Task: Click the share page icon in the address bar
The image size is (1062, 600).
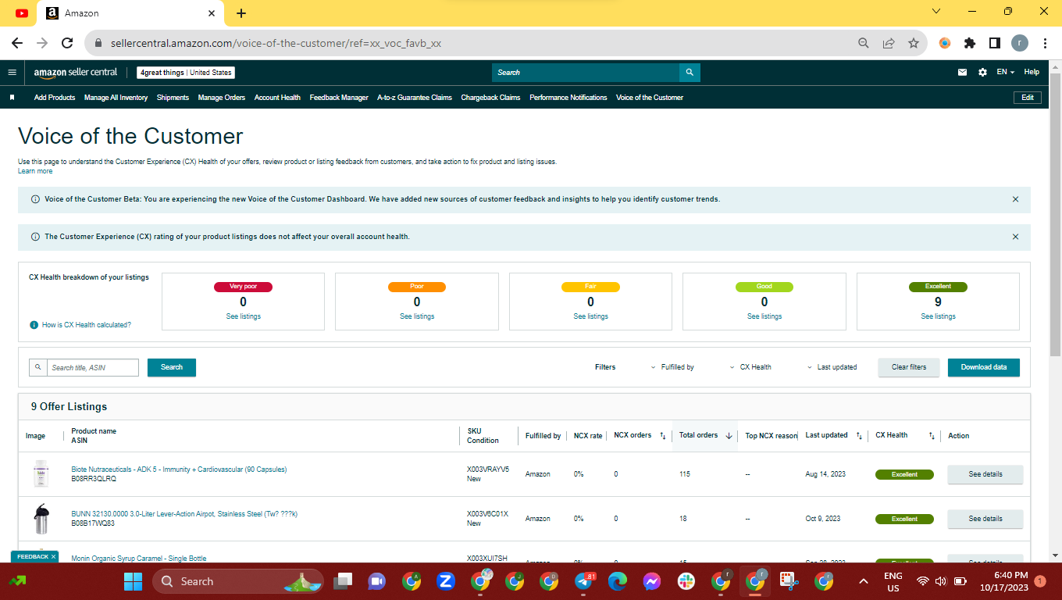Action: [889, 43]
